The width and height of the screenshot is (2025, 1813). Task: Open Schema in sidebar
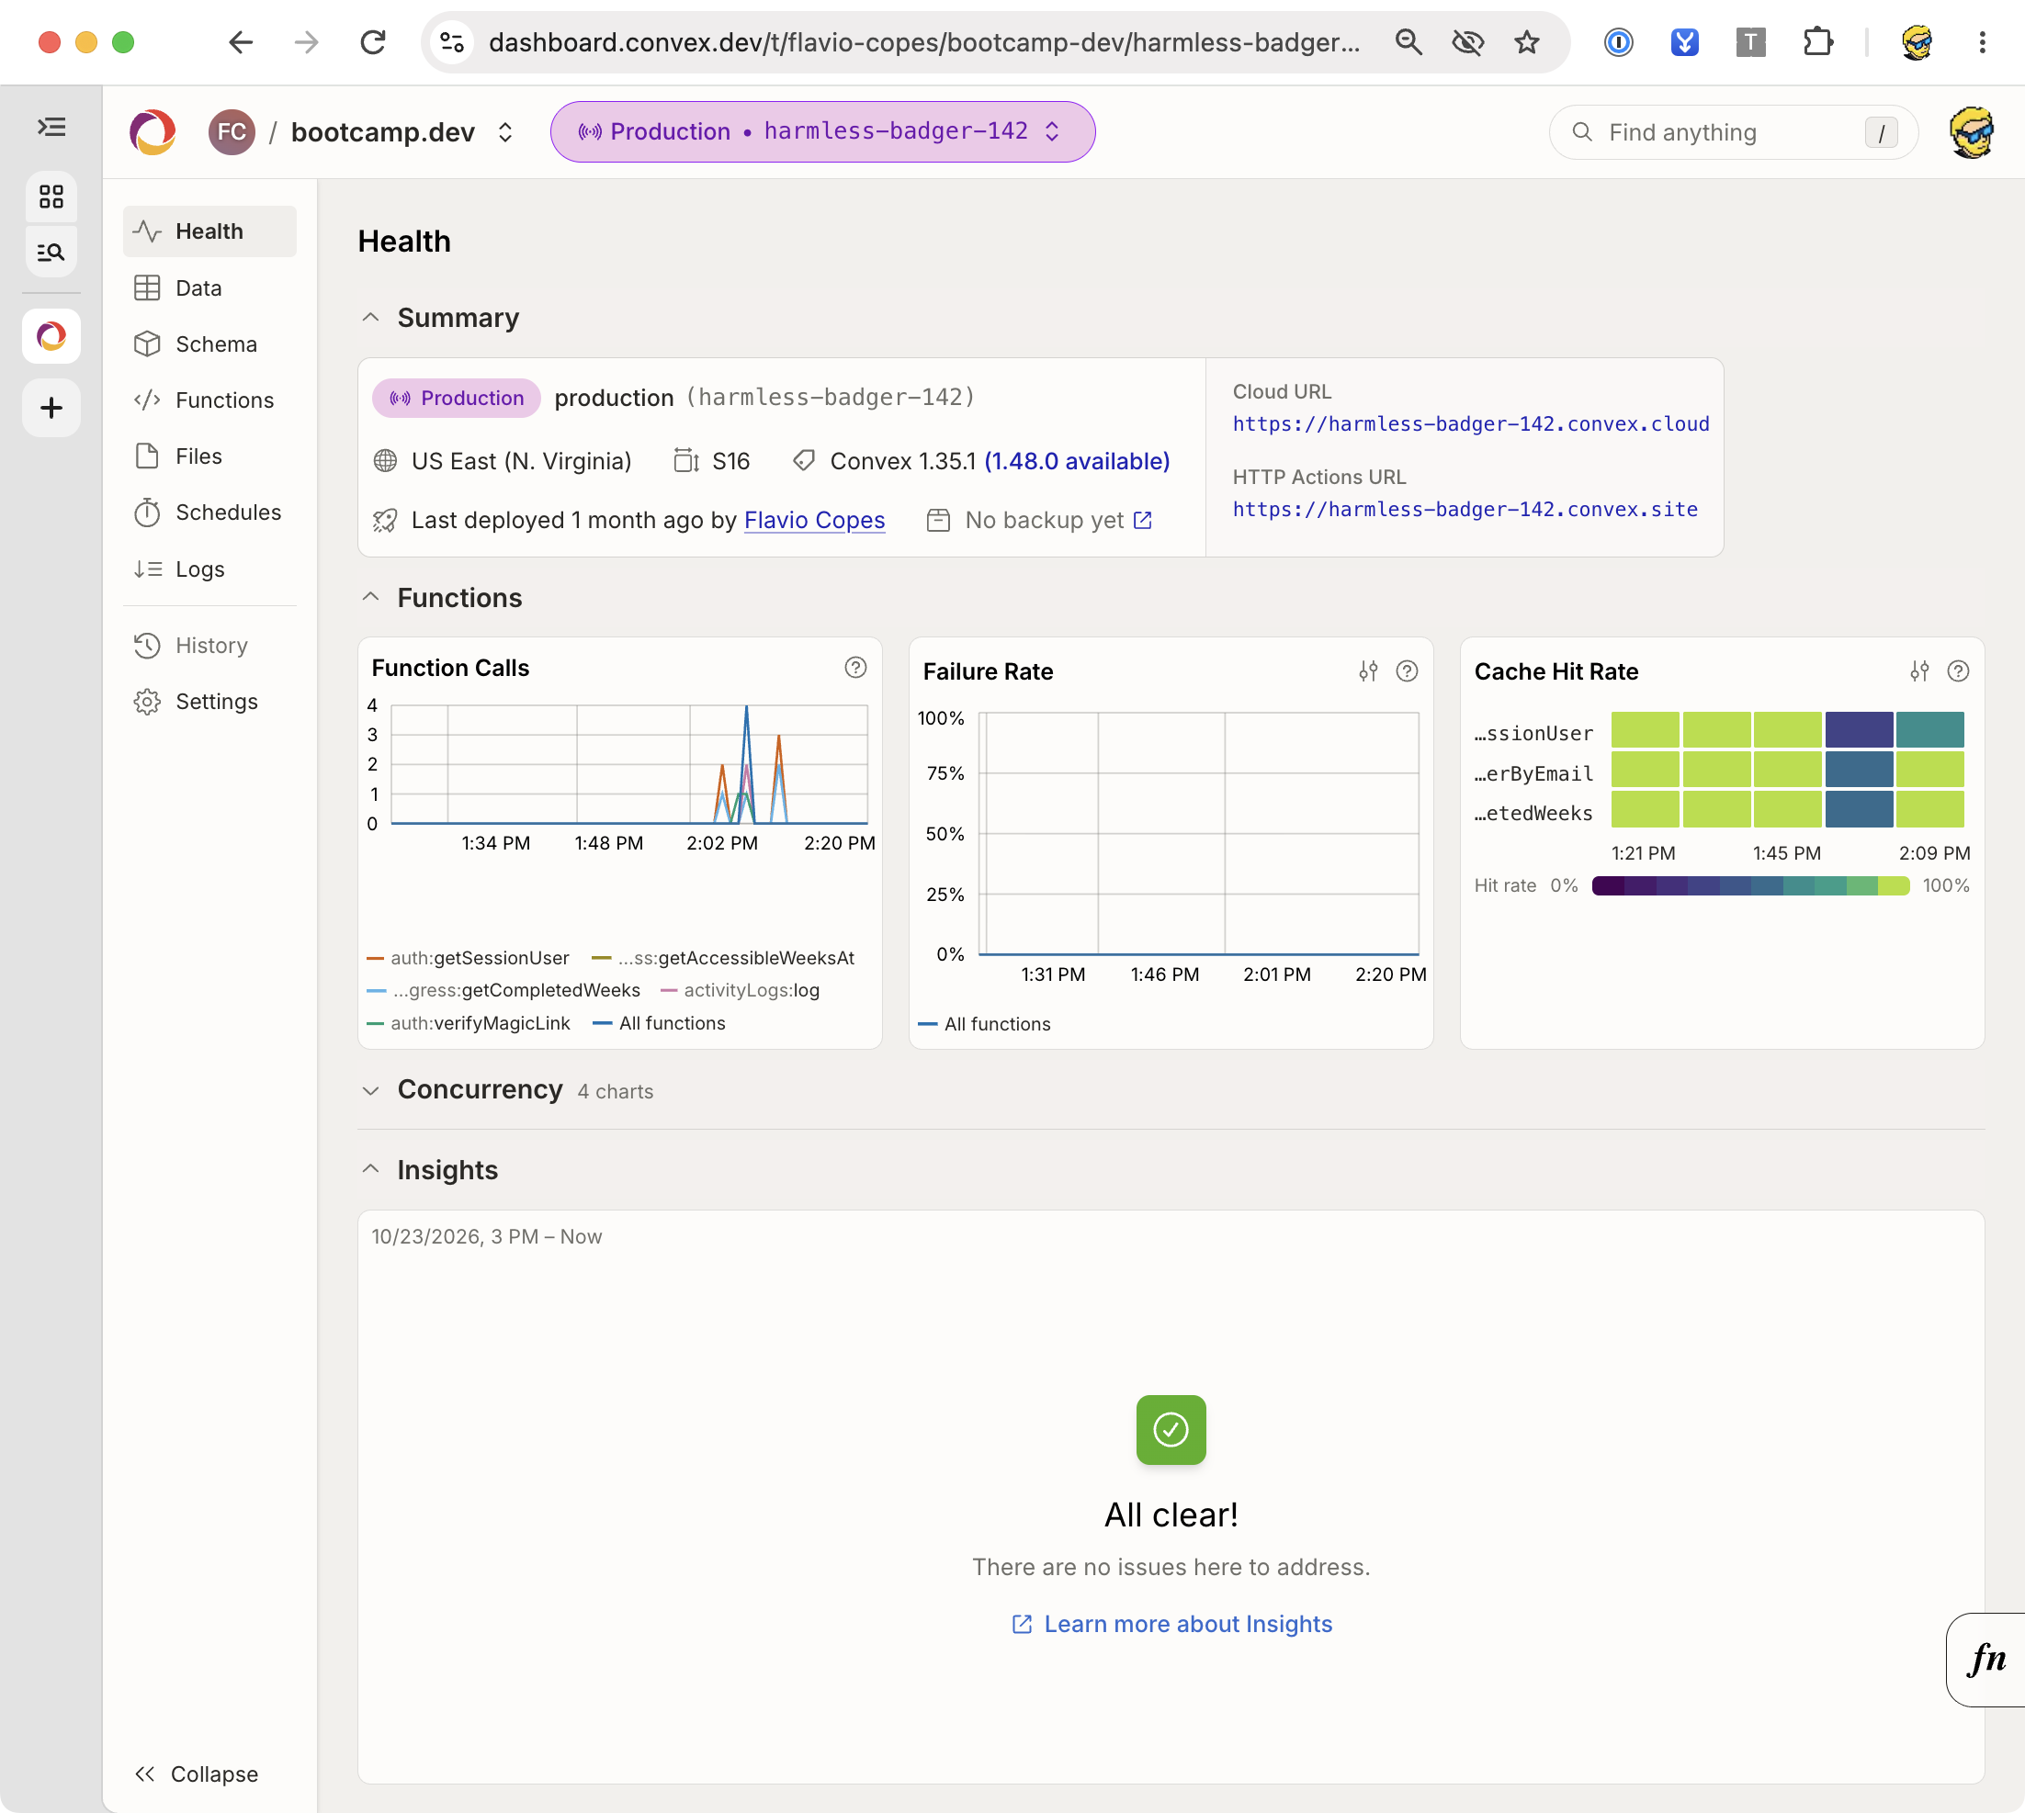[x=209, y=343]
